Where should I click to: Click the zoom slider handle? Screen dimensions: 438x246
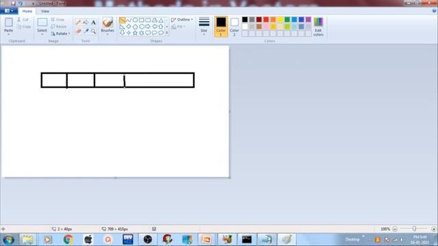[414, 229]
